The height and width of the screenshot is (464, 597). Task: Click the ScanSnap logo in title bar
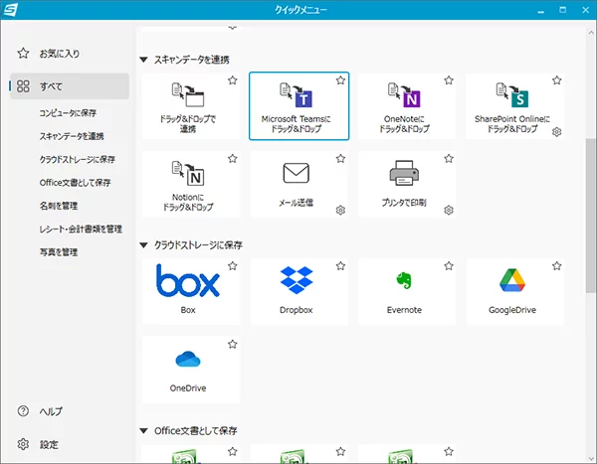[x=10, y=10]
